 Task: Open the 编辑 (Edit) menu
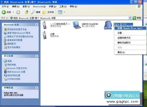click(x=16, y=6)
